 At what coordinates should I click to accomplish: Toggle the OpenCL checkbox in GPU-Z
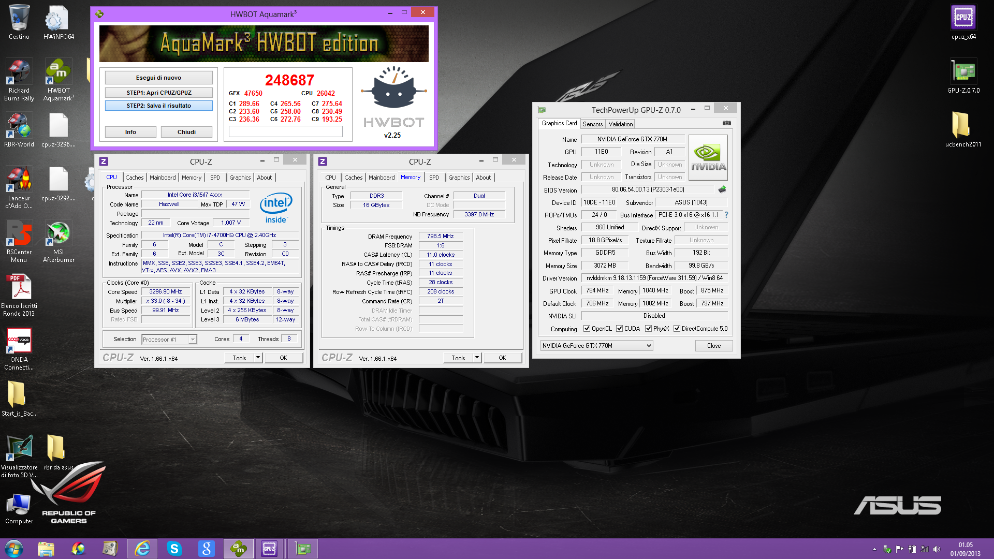(587, 329)
